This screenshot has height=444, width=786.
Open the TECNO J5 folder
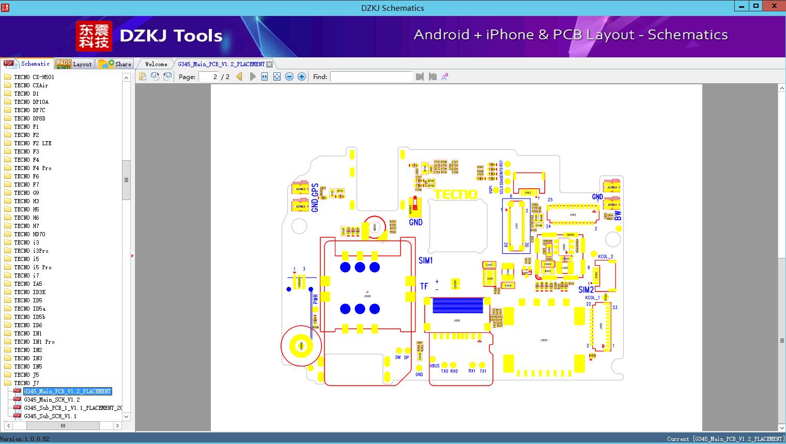click(26, 375)
